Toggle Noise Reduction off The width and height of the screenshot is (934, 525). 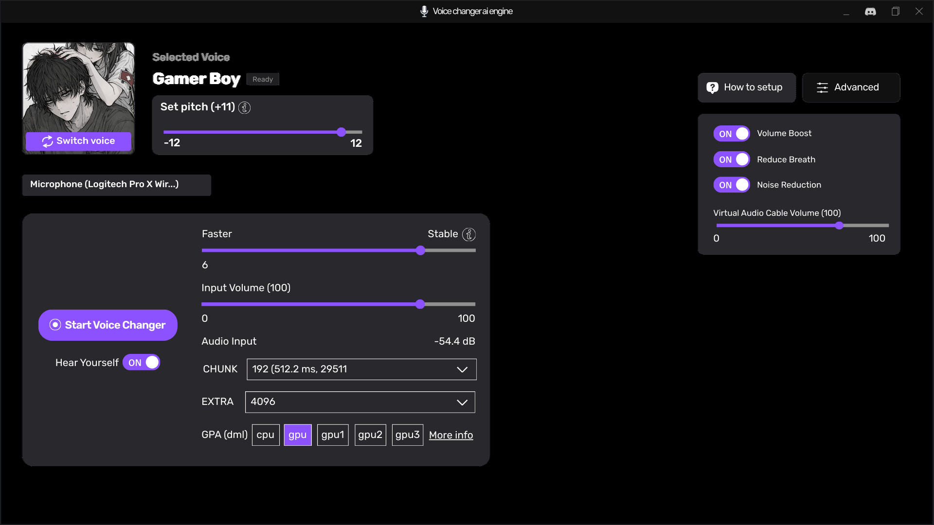coord(731,185)
